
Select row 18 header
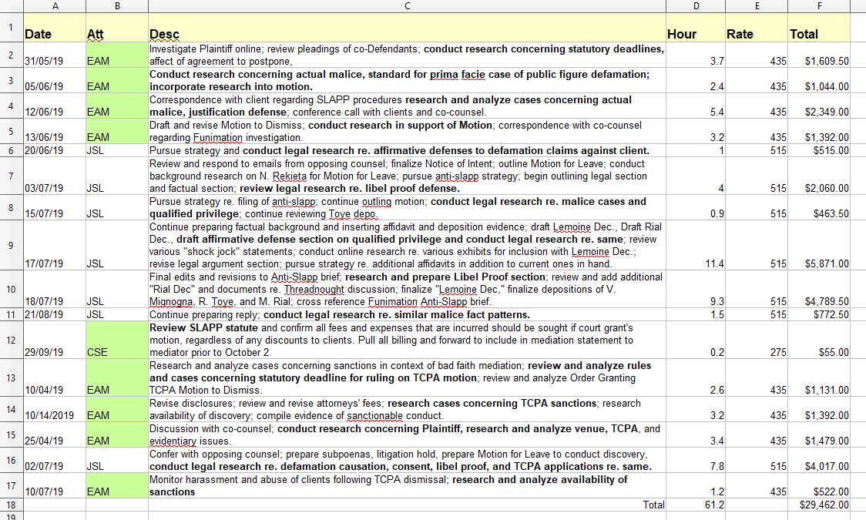click(x=12, y=505)
